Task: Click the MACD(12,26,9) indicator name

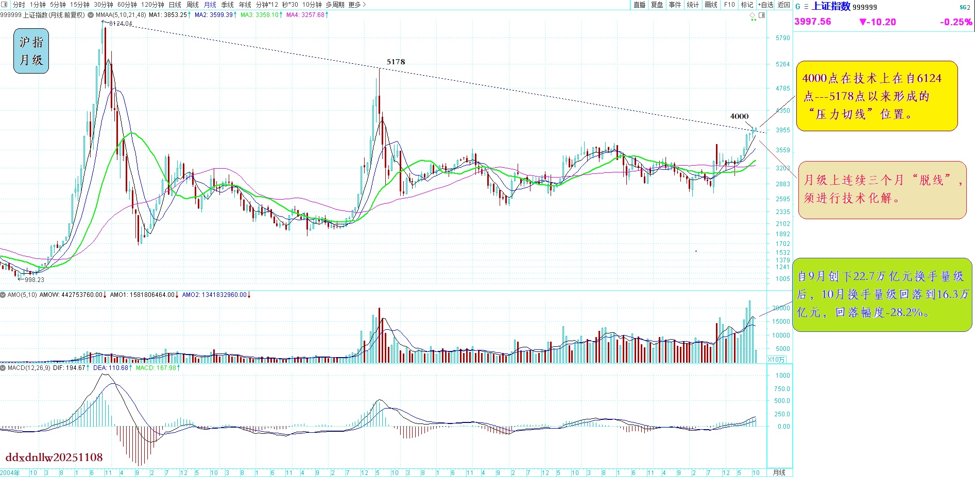Action: tap(29, 368)
